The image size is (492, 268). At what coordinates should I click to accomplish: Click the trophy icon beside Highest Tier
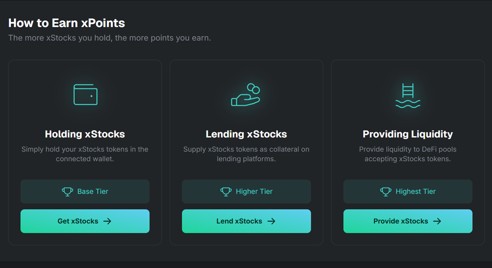385,191
